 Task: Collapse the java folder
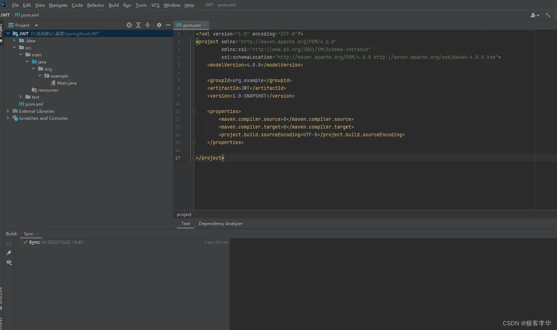click(x=27, y=62)
